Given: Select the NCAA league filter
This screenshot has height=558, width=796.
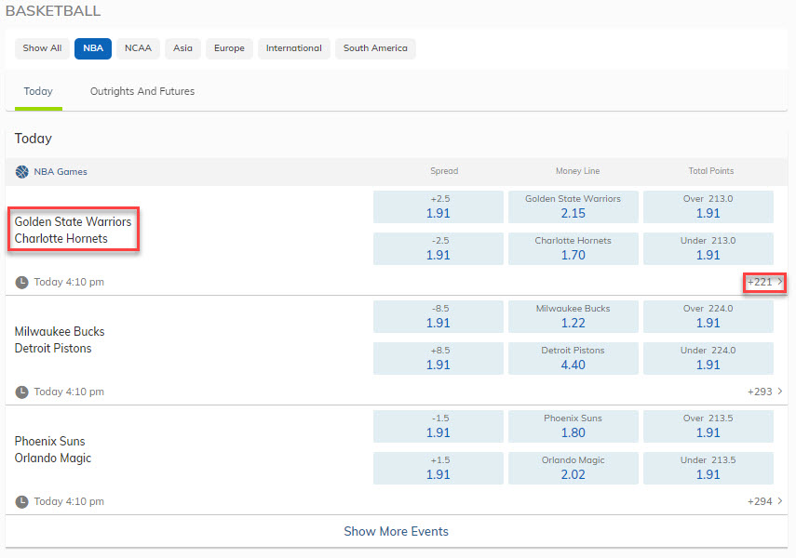Looking at the screenshot, I should 138,48.
